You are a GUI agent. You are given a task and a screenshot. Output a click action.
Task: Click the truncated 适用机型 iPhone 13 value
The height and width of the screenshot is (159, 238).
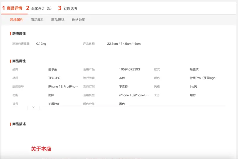coord(134,95)
